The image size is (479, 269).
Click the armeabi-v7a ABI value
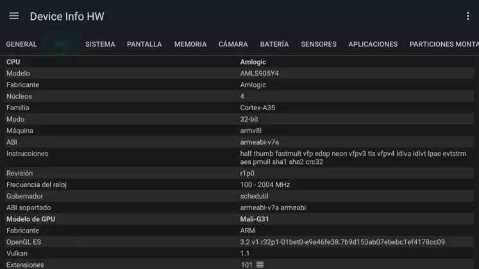click(259, 142)
